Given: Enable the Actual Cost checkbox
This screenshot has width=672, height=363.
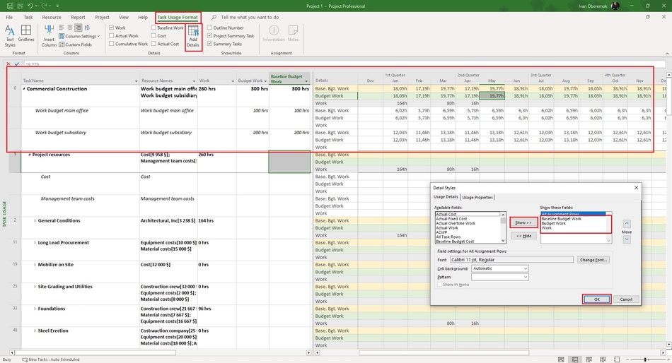Looking at the screenshot, I should coord(153,44).
